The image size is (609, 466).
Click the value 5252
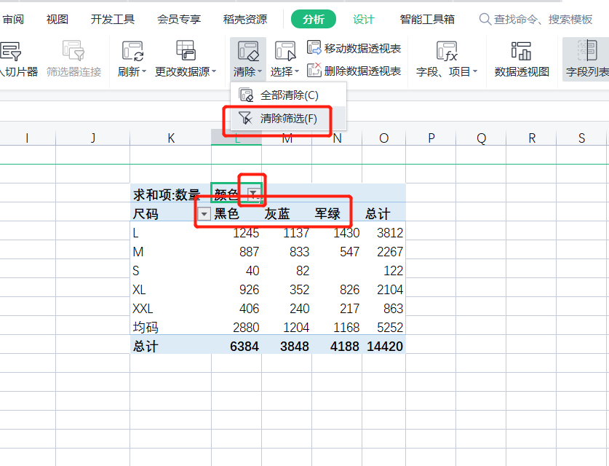[390, 328]
